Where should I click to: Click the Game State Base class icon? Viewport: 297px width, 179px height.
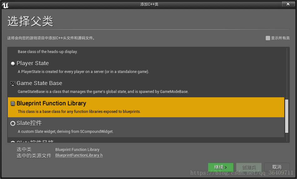click(x=13, y=83)
